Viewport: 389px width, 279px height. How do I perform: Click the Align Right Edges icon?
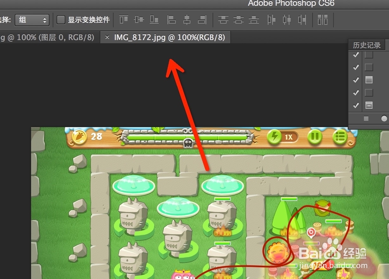[202, 19]
